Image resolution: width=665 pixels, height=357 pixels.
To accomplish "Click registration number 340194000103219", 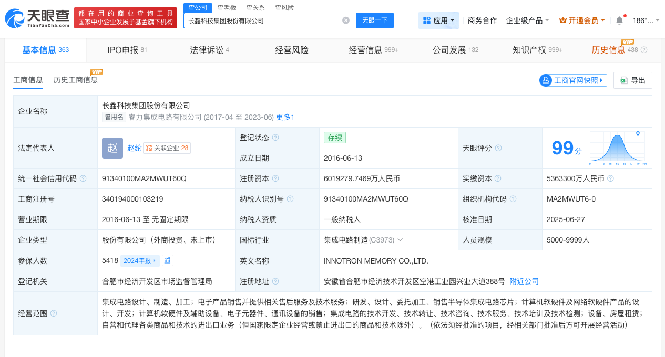I will (x=132, y=199).
